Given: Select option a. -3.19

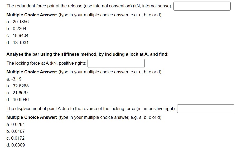Looking at the screenshot, I should point(14,79).
